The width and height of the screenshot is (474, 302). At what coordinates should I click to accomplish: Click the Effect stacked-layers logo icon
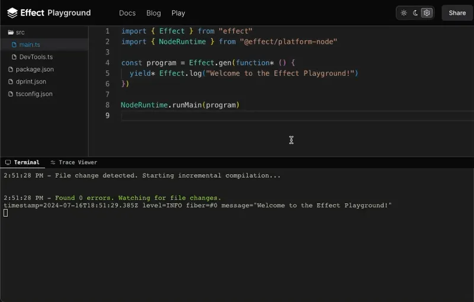[12, 12]
